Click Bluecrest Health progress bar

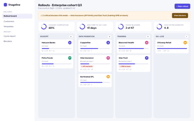(x=134, y=48)
